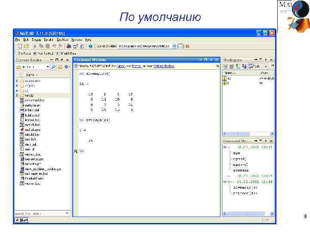This screenshot has width=310, height=232.
Task: Expand the first folder in the file list
Action: click(17, 81)
